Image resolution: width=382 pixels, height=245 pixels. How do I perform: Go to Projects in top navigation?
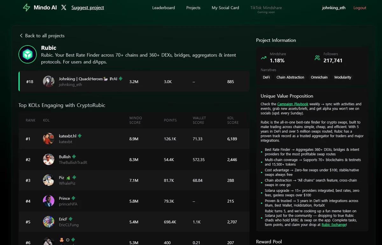193,8
